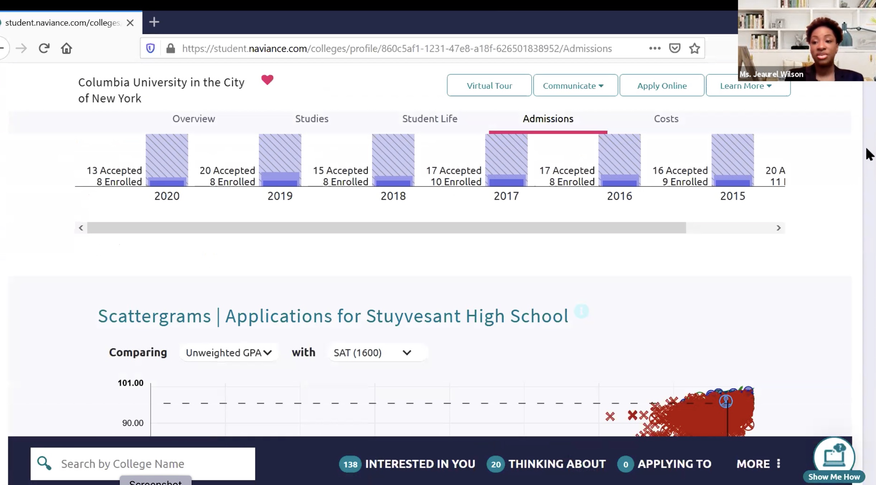Open the Unweighted GPA dropdown

pos(229,353)
